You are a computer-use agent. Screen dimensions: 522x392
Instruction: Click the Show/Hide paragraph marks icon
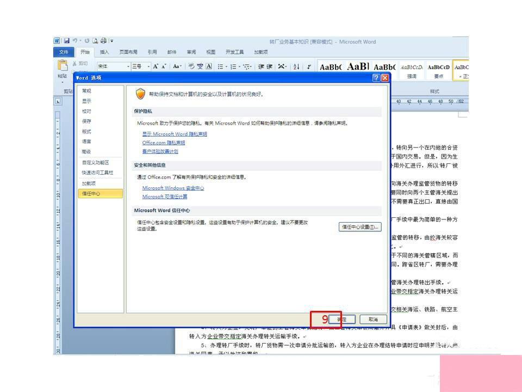(309, 66)
